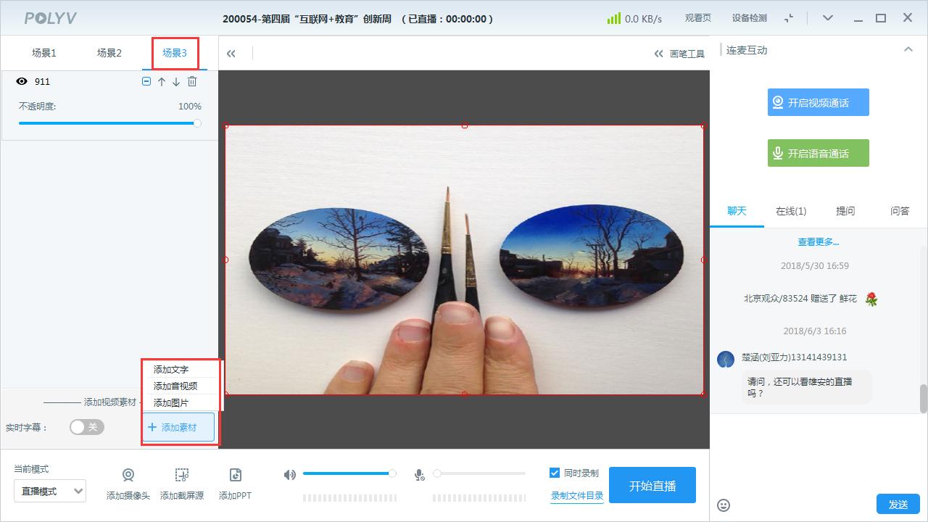Click the chat panel scrollbar
The height and width of the screenshot is (522, 928).
(x=924, y=397)
